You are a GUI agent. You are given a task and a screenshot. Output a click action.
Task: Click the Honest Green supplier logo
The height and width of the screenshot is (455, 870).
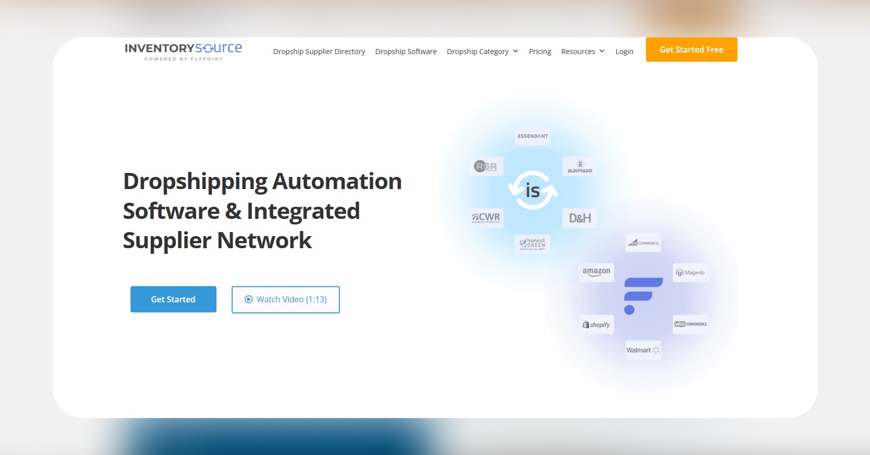point(533,244)
